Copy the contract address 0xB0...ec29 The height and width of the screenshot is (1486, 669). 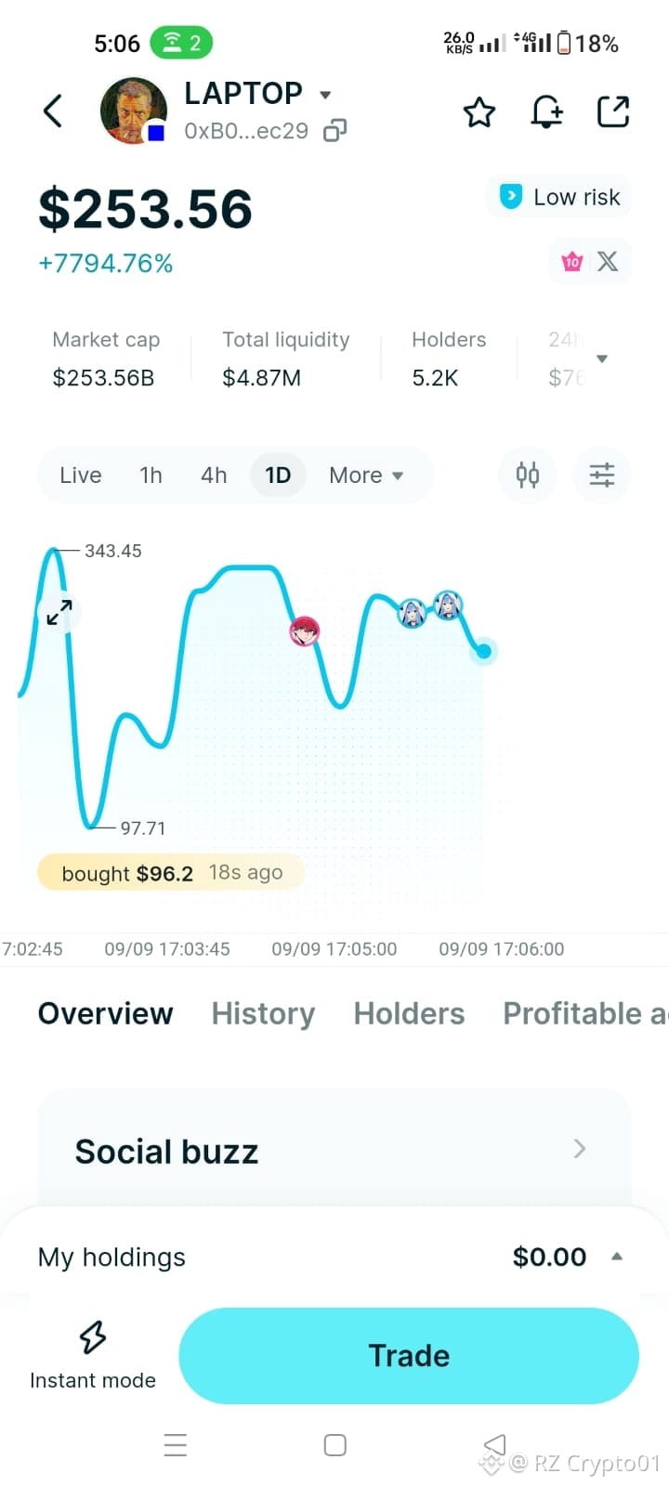(334, 131)
